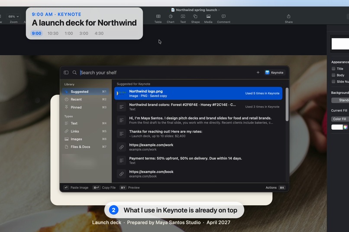
Task: Select the 'Here are my rates' snippet
Action: coord(198,133)
